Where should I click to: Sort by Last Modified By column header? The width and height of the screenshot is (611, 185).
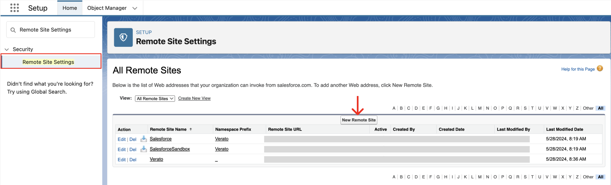(x=513, y=129)
